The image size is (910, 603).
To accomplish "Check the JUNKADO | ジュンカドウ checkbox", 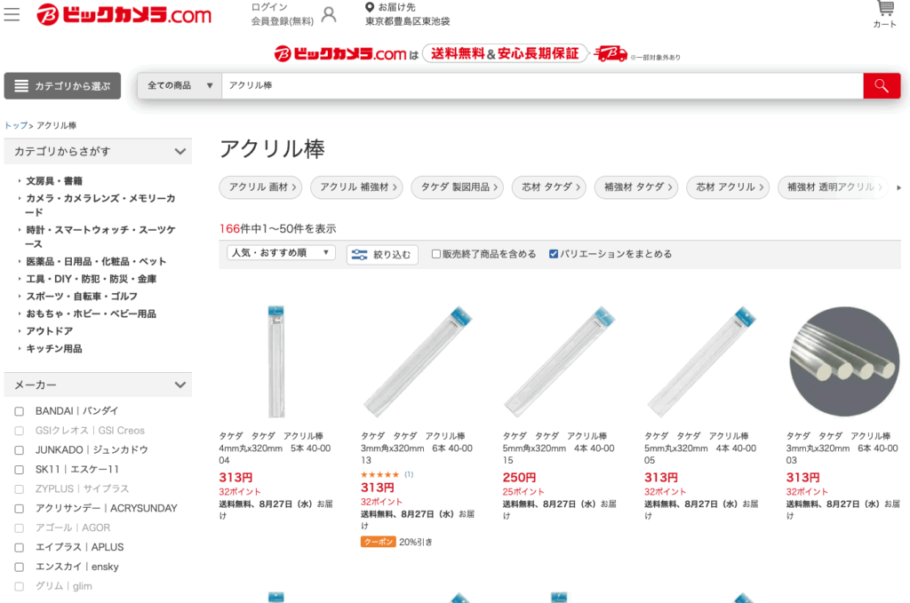I will [20, 450].
